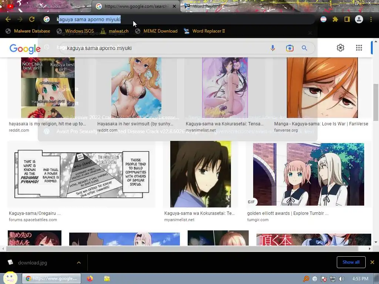Click the Show all downloads button
Image resolution: width=379 pixels, height=284 pixels.
coord(351,262)
